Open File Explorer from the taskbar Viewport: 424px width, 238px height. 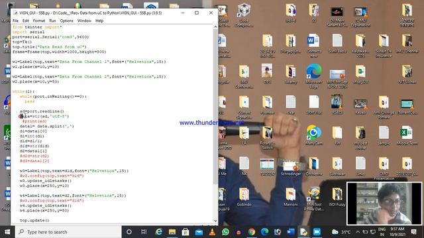pos(172,232)
